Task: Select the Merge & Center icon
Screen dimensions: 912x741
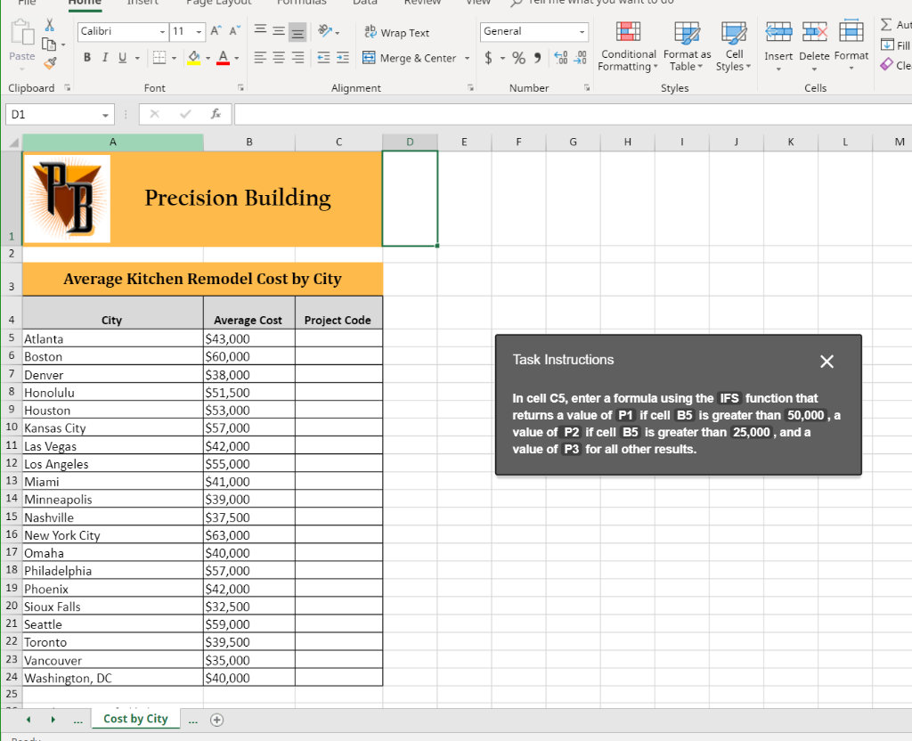Action: click(370, 57)
